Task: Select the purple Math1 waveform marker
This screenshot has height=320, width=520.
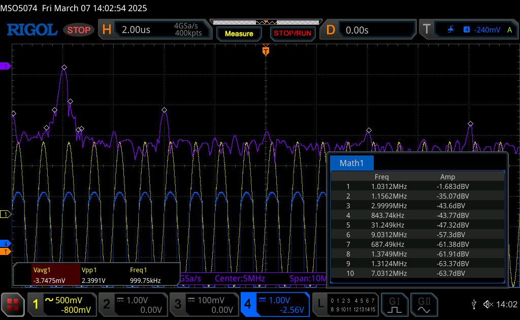Action: 6,67
